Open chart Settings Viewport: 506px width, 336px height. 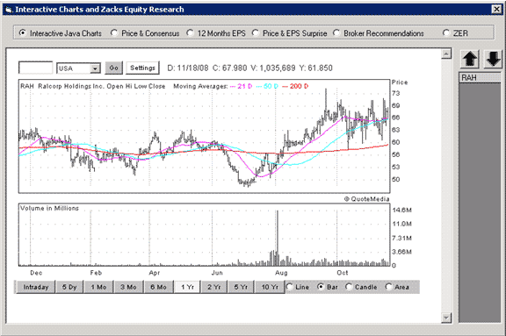click(x=142, y=68)
